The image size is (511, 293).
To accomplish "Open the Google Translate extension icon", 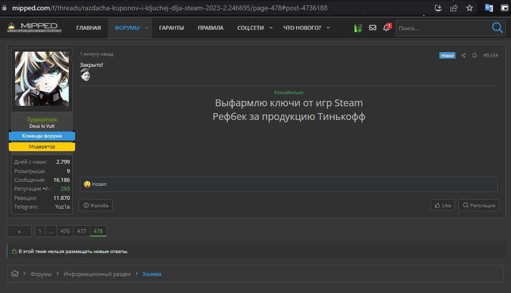I will (x=489, y=8).
